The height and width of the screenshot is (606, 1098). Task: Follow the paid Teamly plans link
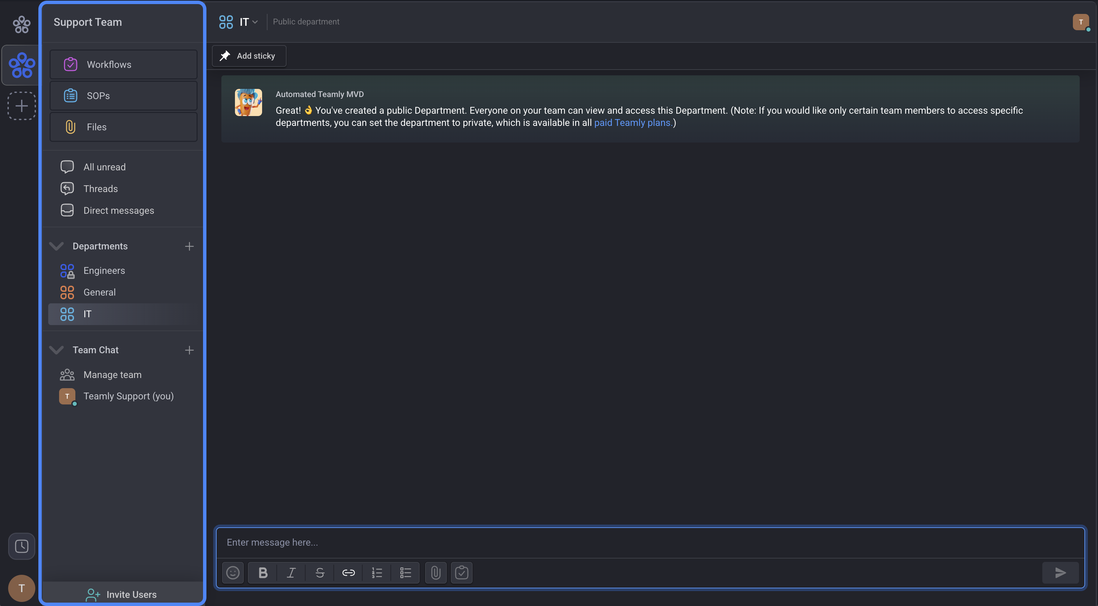click(633, 122)
